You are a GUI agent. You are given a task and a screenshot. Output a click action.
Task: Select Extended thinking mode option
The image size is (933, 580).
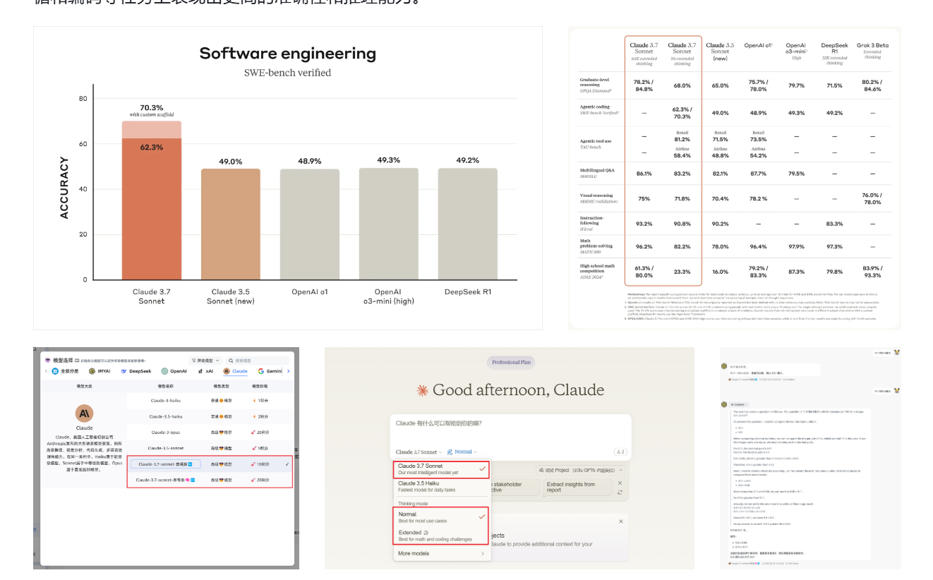coord(441,535)
